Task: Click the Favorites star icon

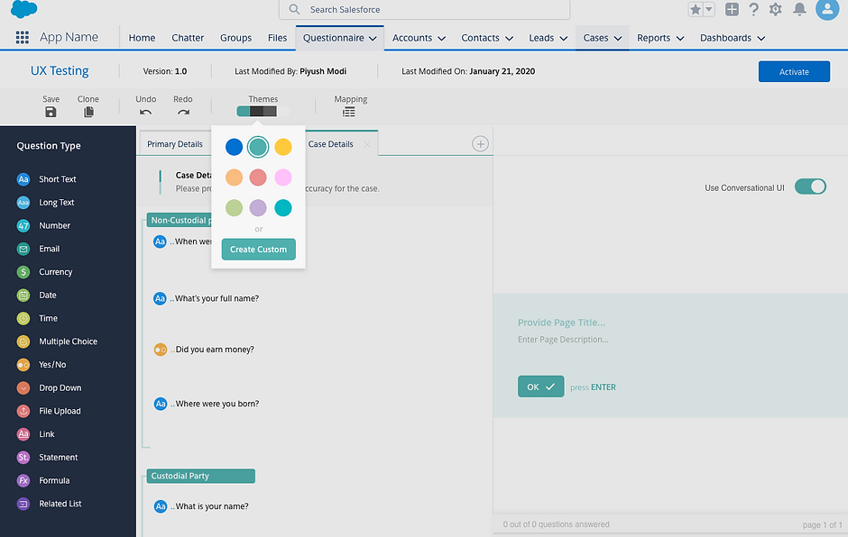Action: (x=696, y=9)
